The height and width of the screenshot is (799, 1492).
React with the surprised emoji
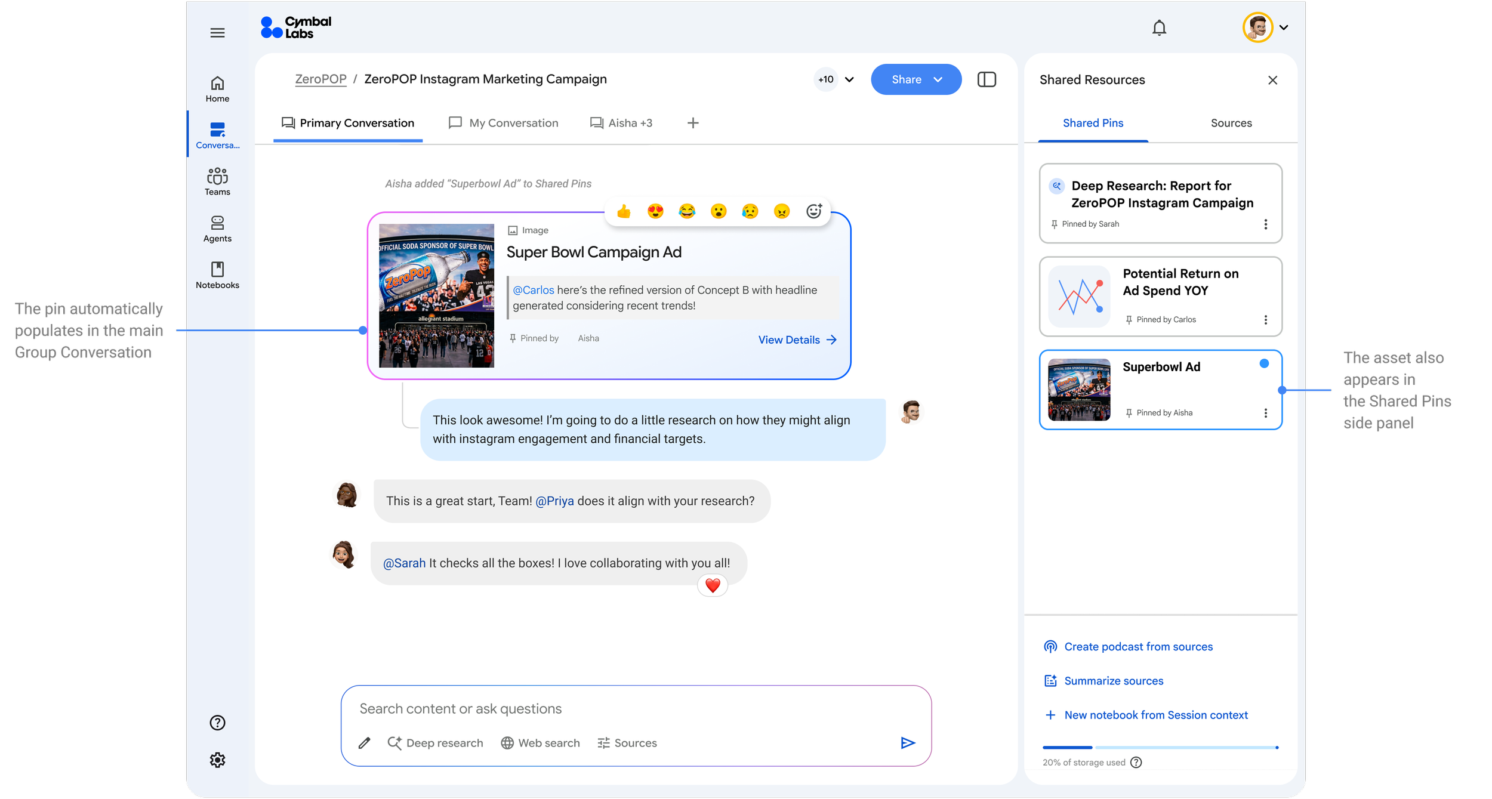[719, 211]
